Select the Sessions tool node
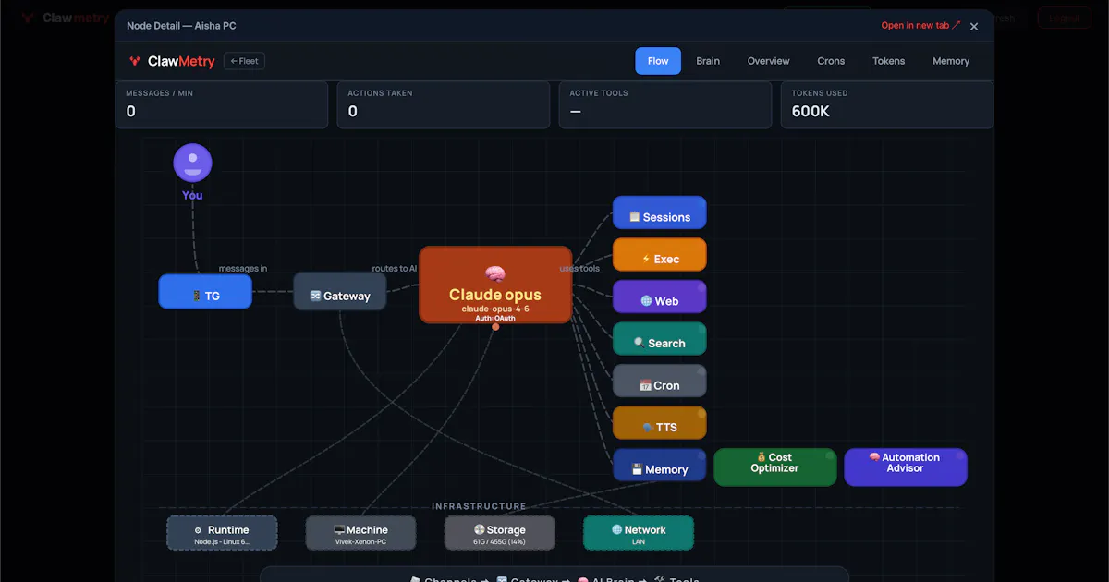The height and width of the screenshot is (582, 1109). click(x=660, y=212)
